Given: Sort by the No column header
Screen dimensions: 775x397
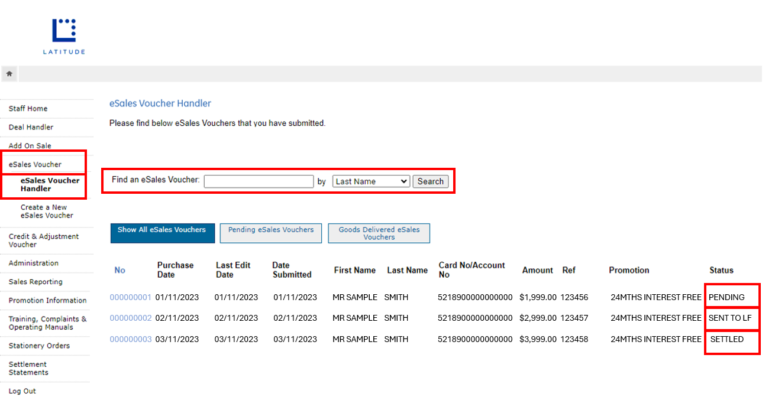Looking at the screenshot, I should [120, 270].
